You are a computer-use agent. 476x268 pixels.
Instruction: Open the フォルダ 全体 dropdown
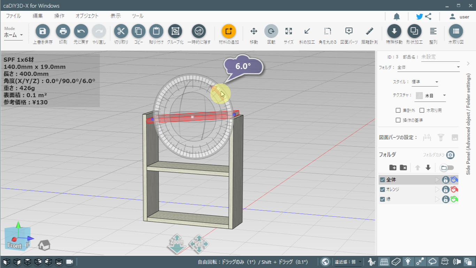pos(428,67)
